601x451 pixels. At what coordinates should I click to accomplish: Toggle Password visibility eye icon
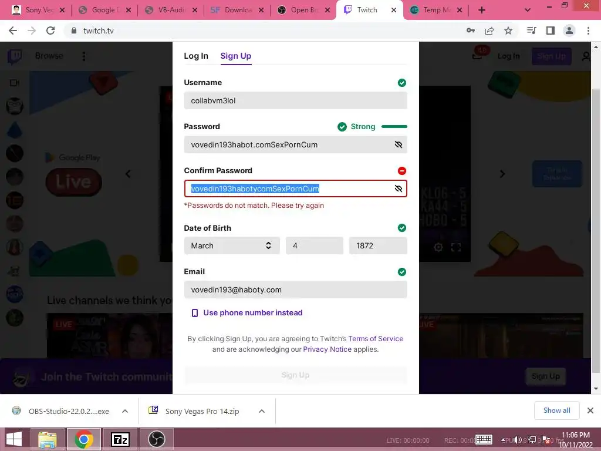(399, 144)
